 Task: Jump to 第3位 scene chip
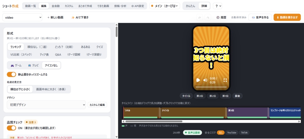point(200,96)
